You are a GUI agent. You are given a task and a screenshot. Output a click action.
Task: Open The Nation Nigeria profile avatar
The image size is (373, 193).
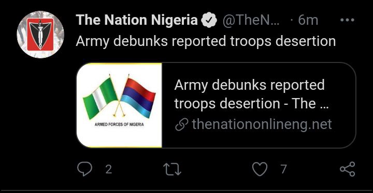tap(40, 35)
